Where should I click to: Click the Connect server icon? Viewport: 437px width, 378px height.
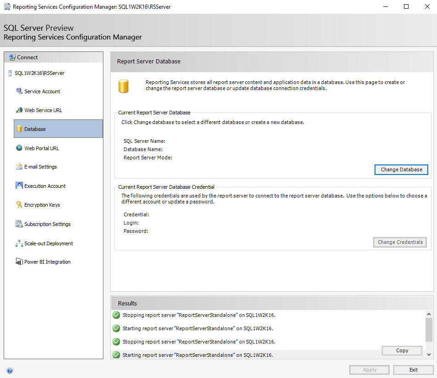11,57
